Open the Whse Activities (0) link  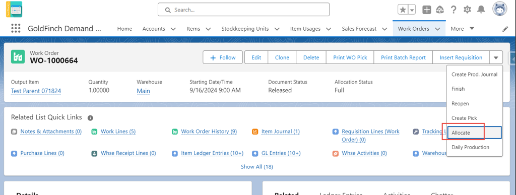pyautogui.click(x=364, y=153)
